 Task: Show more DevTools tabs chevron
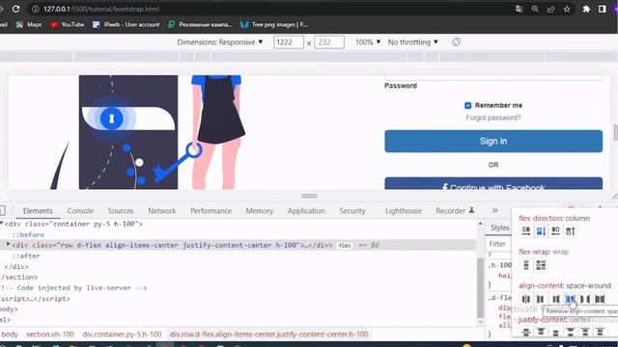(495, 211)
